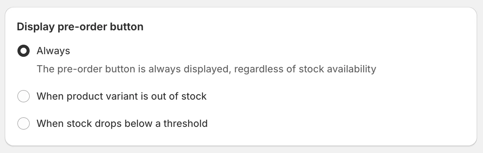483x153 pixels.
Task: Click the 'When stock drops below a threshold' label
Action: pos(122,123)
